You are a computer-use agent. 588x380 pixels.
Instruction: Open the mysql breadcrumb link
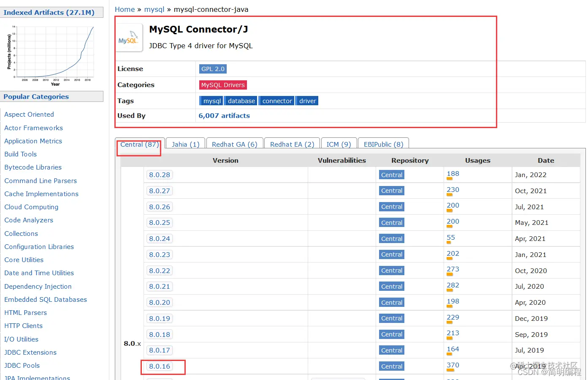click(154, 9)
